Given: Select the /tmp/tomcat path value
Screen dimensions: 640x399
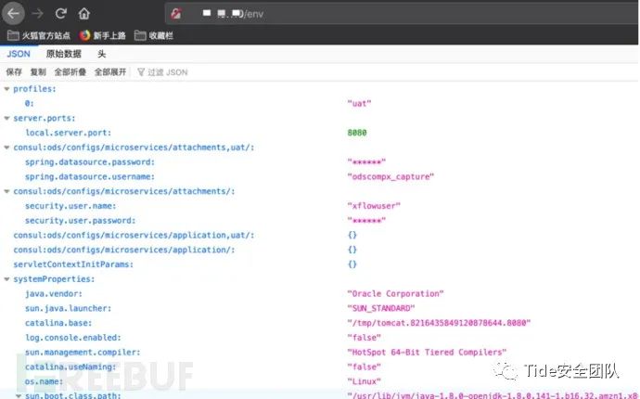Looking at the screenshot, I should pyautogui.click(x=439, y=323).
